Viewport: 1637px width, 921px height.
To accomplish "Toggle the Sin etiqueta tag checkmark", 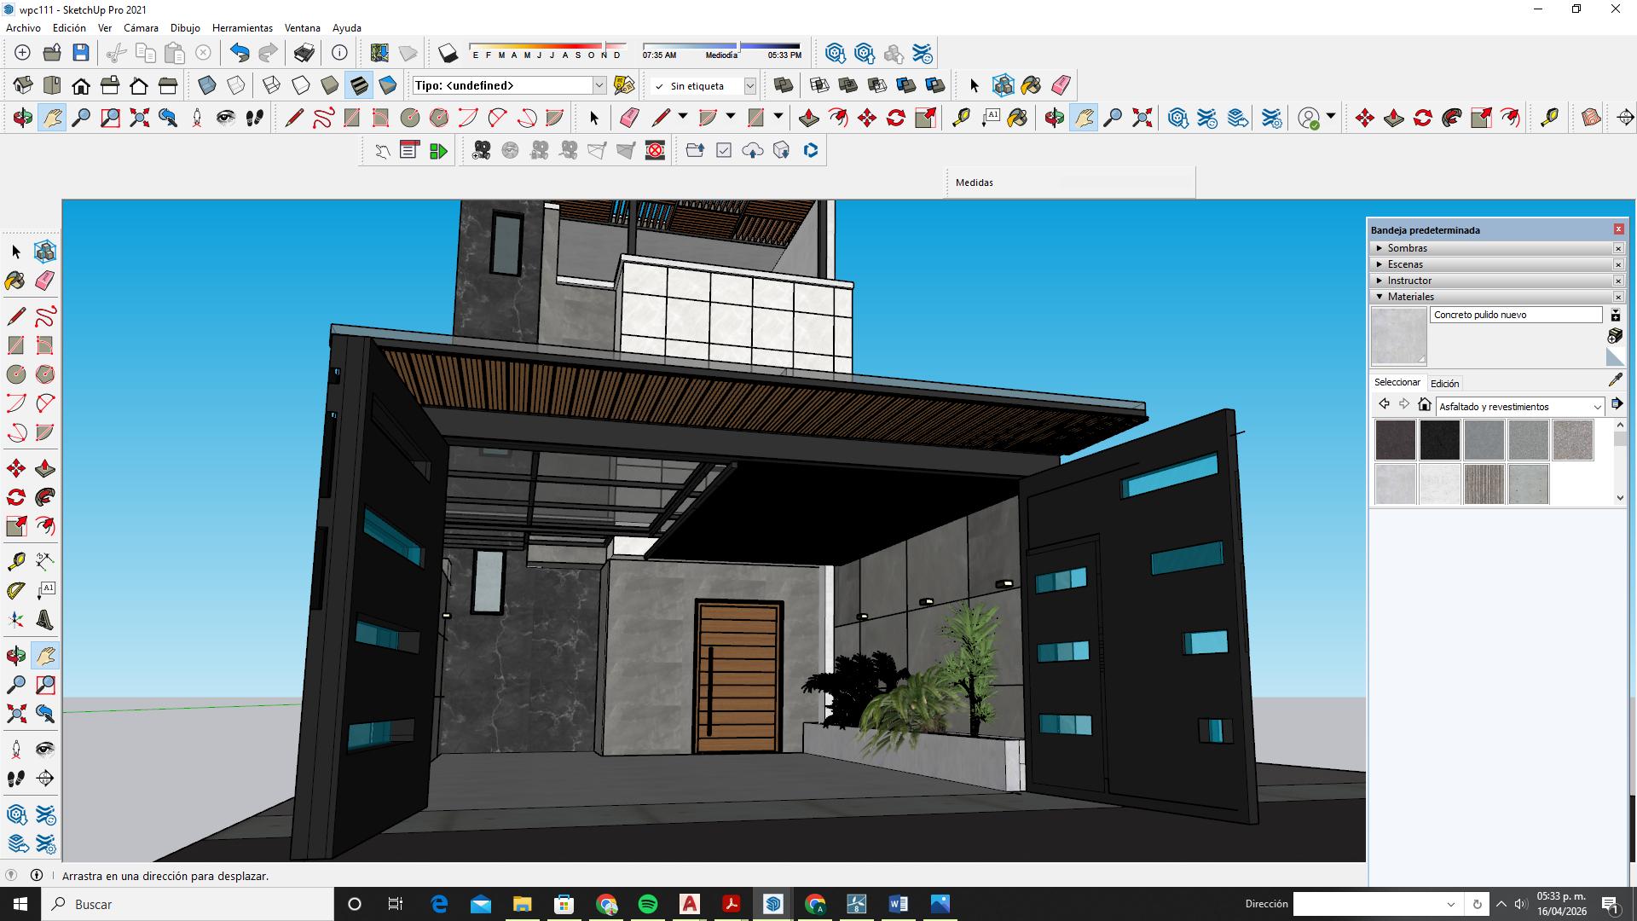I will [659, 86].
